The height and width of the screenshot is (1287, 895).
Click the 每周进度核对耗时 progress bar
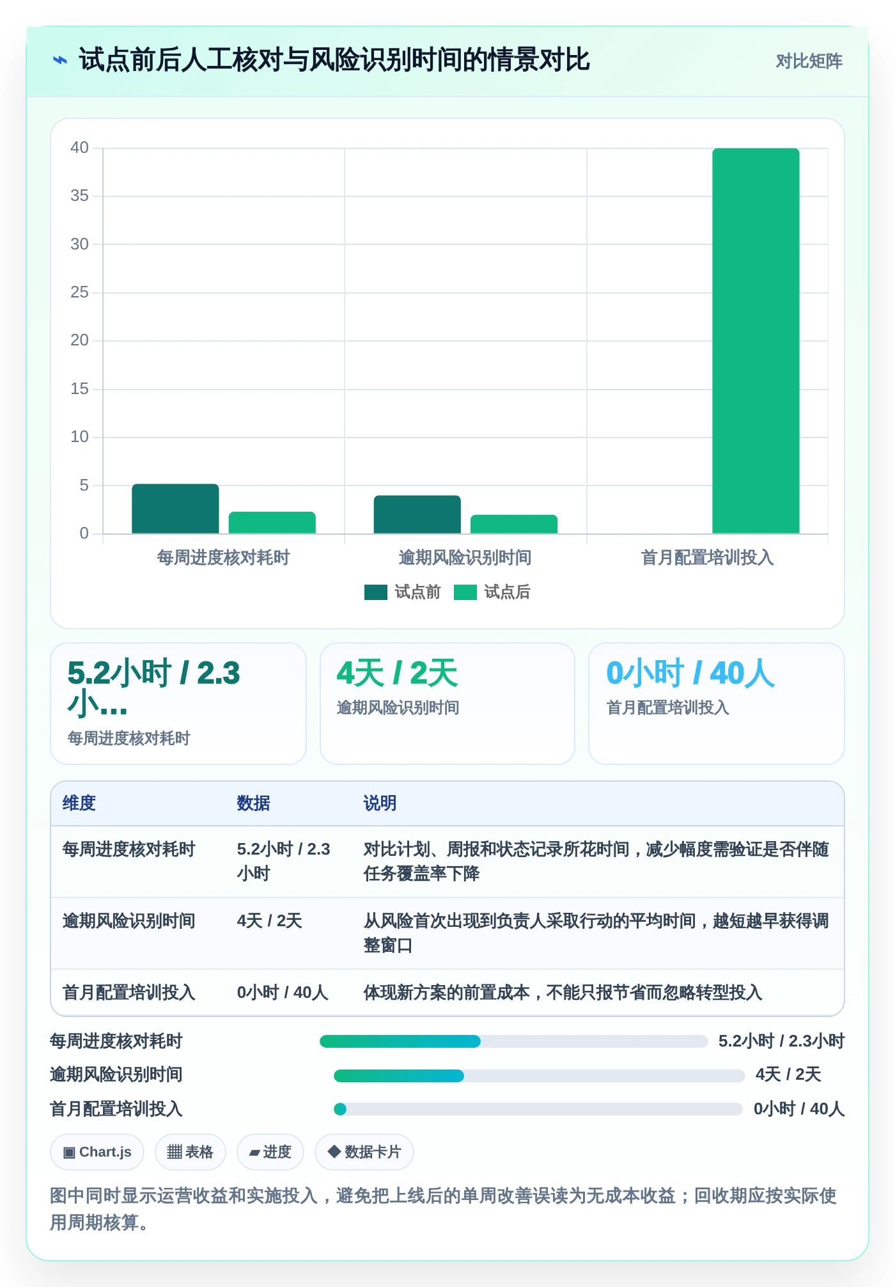pyautogui.click(x=513, y=1041)
